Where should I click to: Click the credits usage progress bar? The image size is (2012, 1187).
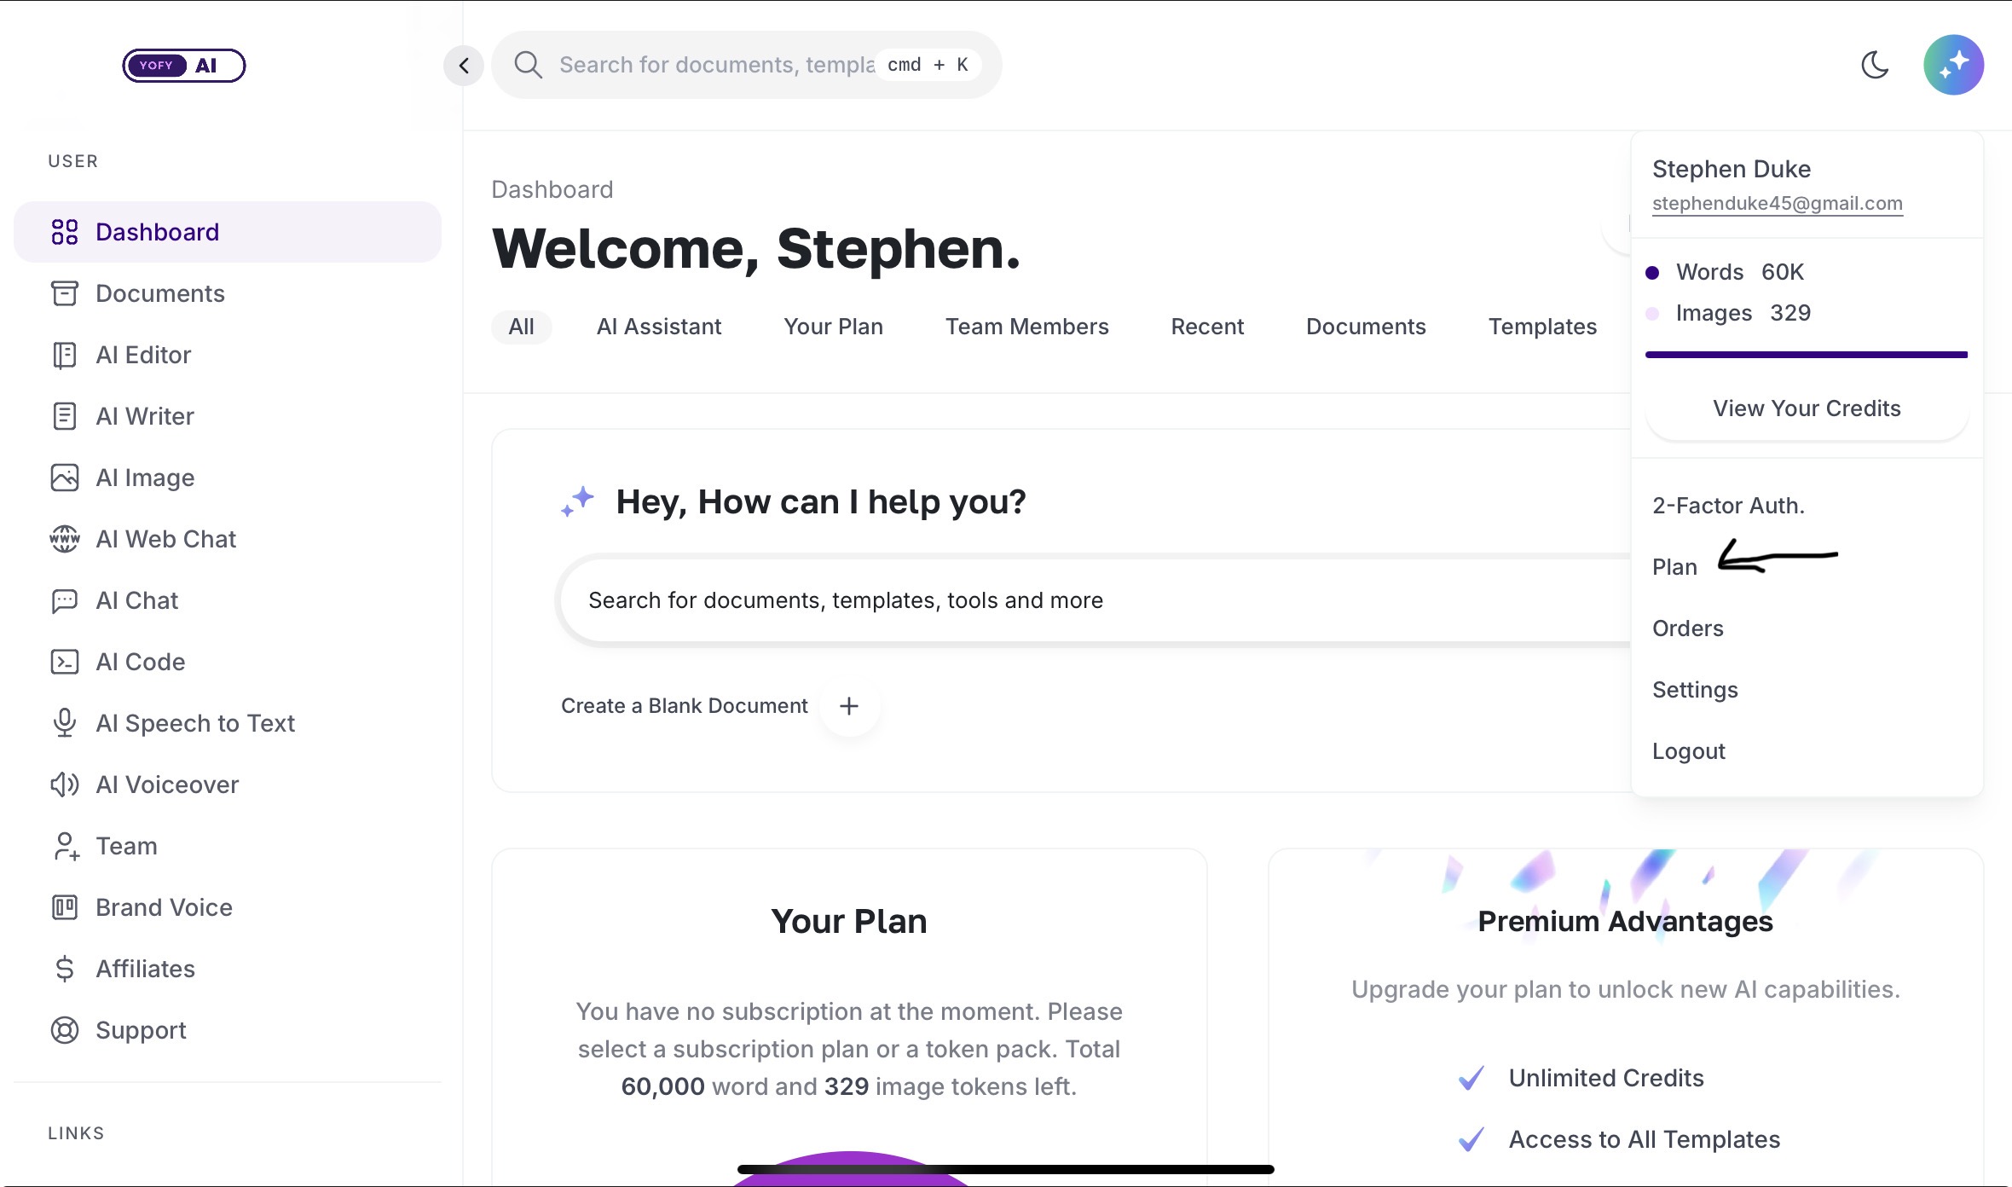click(x=1806, y=355)
